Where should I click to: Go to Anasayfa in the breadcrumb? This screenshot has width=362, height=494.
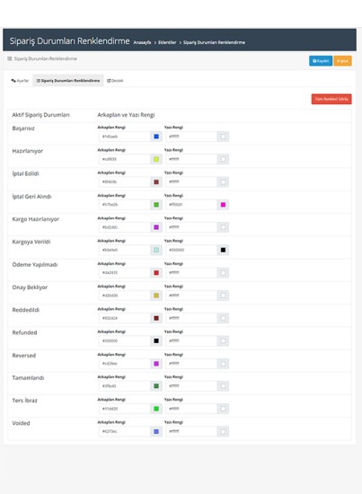tap(142, 42)
